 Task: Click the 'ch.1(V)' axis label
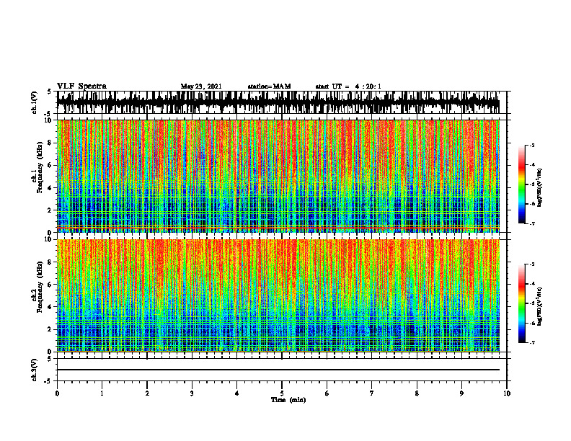tap(35, 102)
